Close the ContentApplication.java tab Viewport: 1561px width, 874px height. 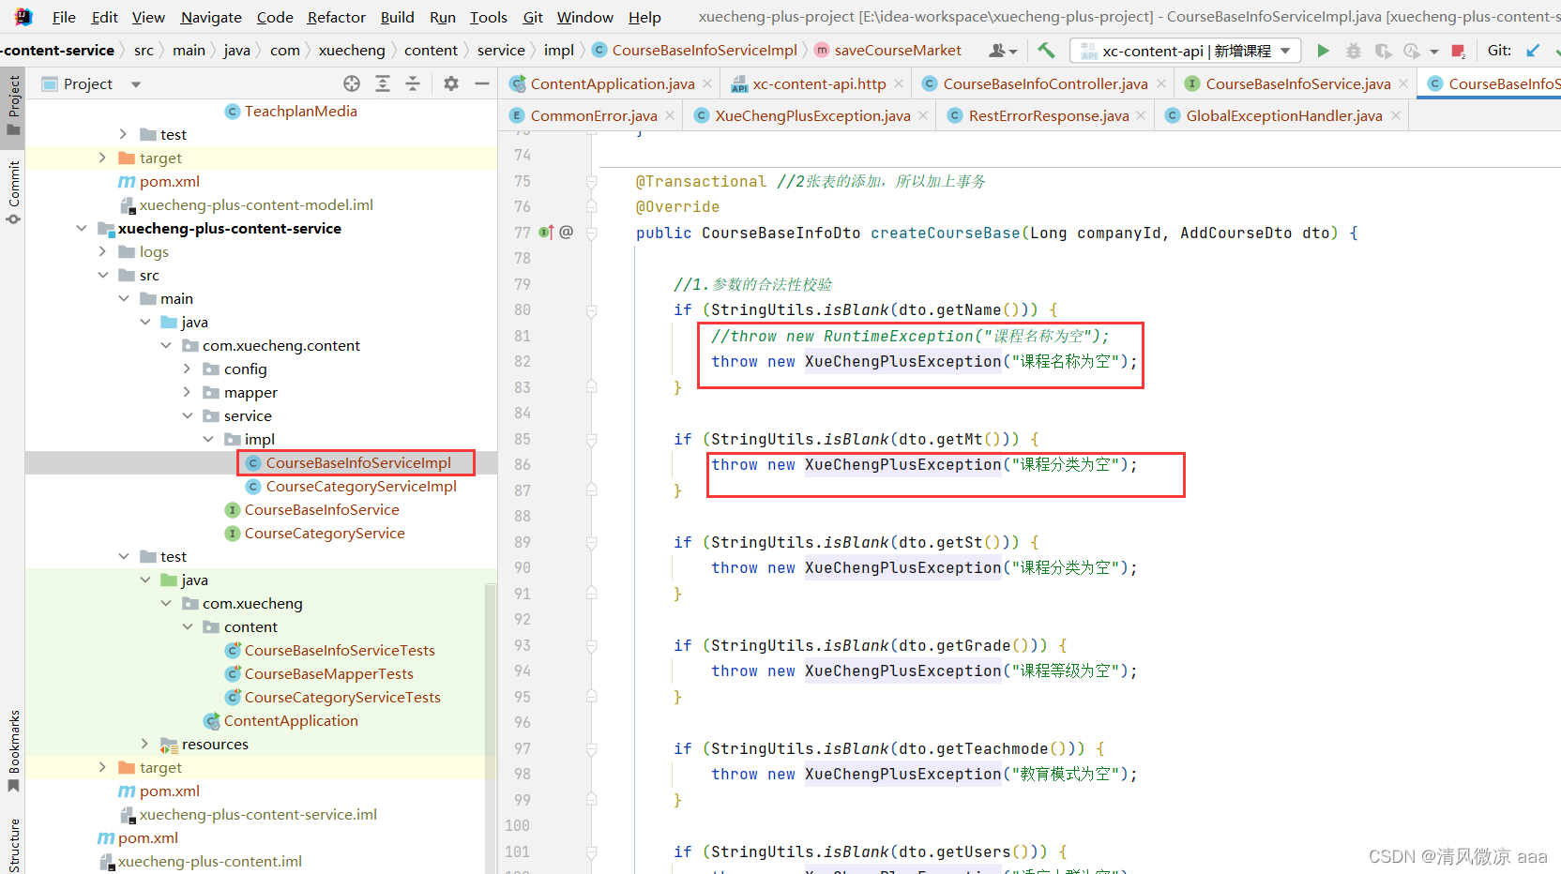click(707, 83)
